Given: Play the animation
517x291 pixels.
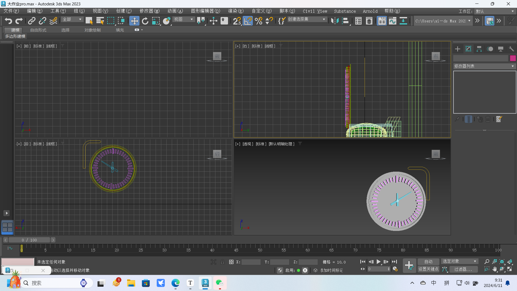Looking at the screenshot, I should tap(379, 262).
